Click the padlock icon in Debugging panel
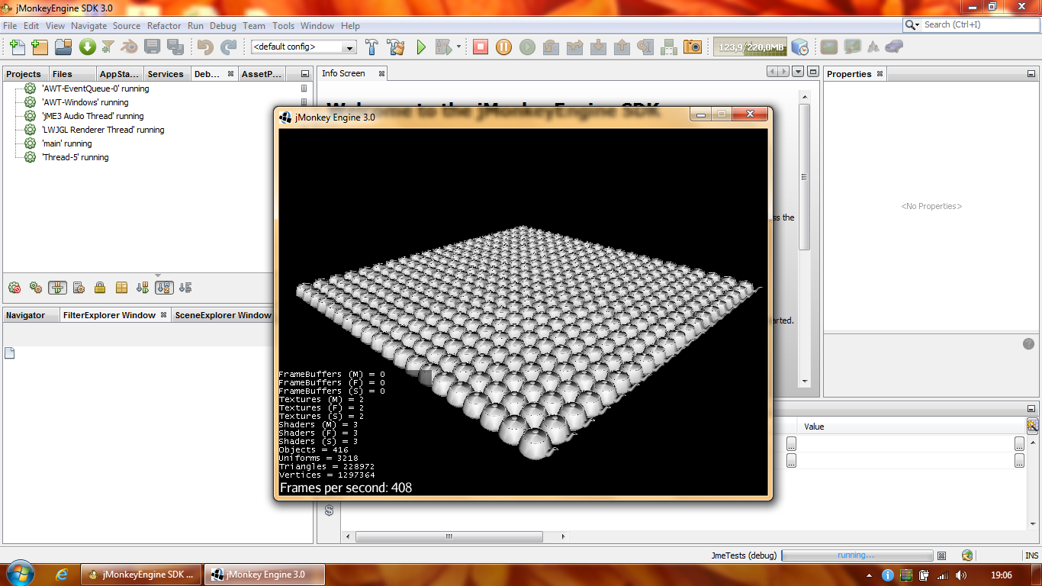The image size is (1042, 586). click(100, 288)
